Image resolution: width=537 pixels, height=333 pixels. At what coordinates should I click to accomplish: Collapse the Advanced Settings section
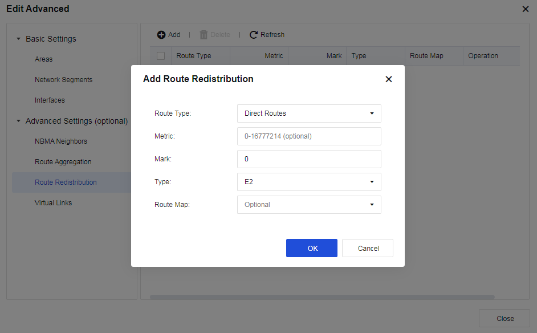[18, 121]
